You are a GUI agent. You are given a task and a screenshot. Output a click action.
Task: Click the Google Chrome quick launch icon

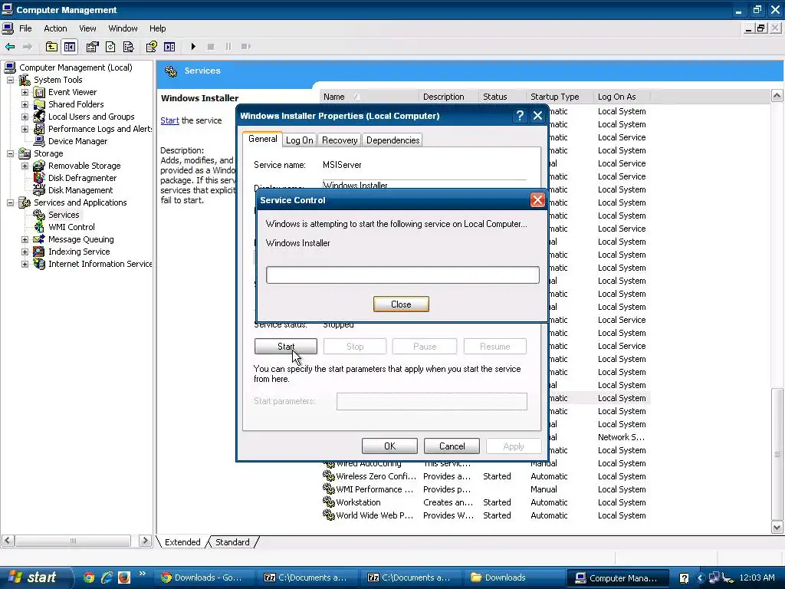(x=89, y=577)
